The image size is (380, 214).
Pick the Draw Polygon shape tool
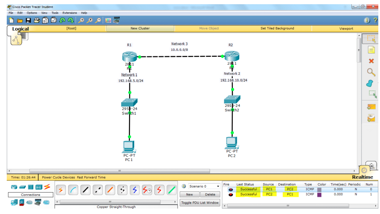tap(370, 83)
